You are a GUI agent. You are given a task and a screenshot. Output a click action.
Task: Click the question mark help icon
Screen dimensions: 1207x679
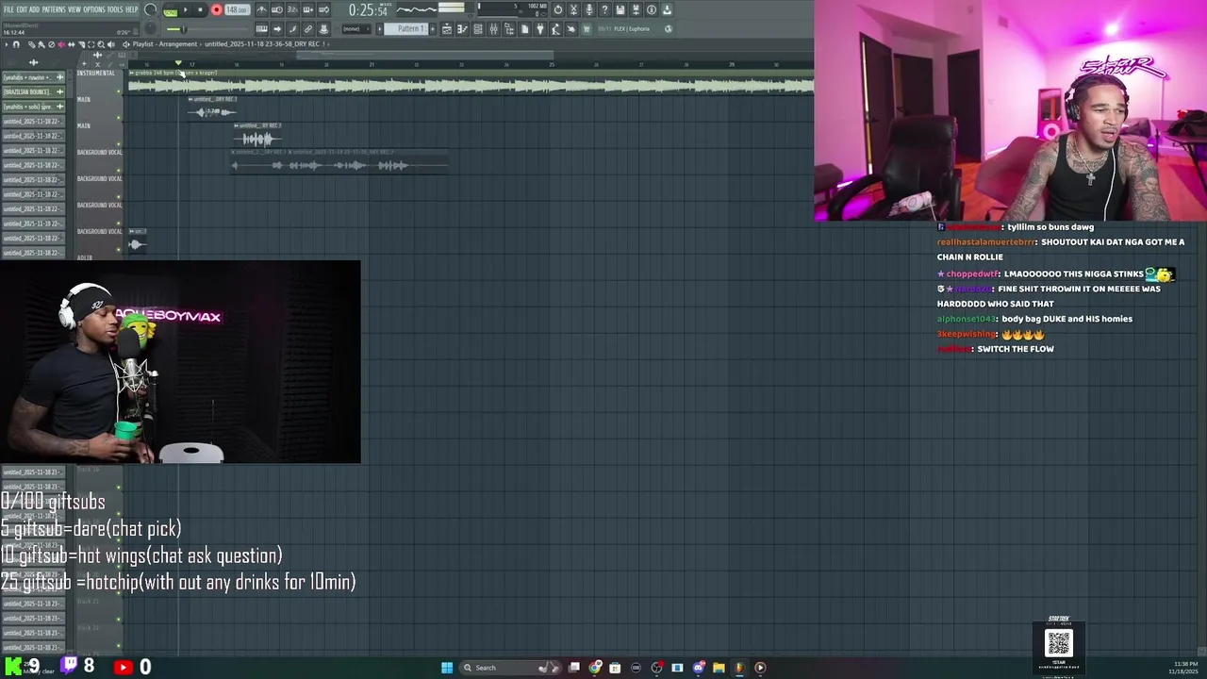pyautogui.click(x=604, y=9)
